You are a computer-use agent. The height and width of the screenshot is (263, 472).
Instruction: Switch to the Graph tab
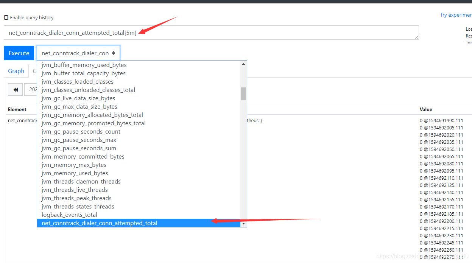coord(16,71)
